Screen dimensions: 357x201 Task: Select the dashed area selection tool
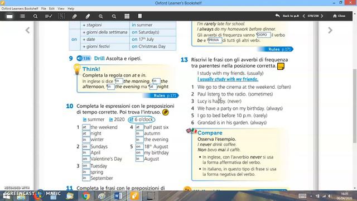[x=61, y=16]
